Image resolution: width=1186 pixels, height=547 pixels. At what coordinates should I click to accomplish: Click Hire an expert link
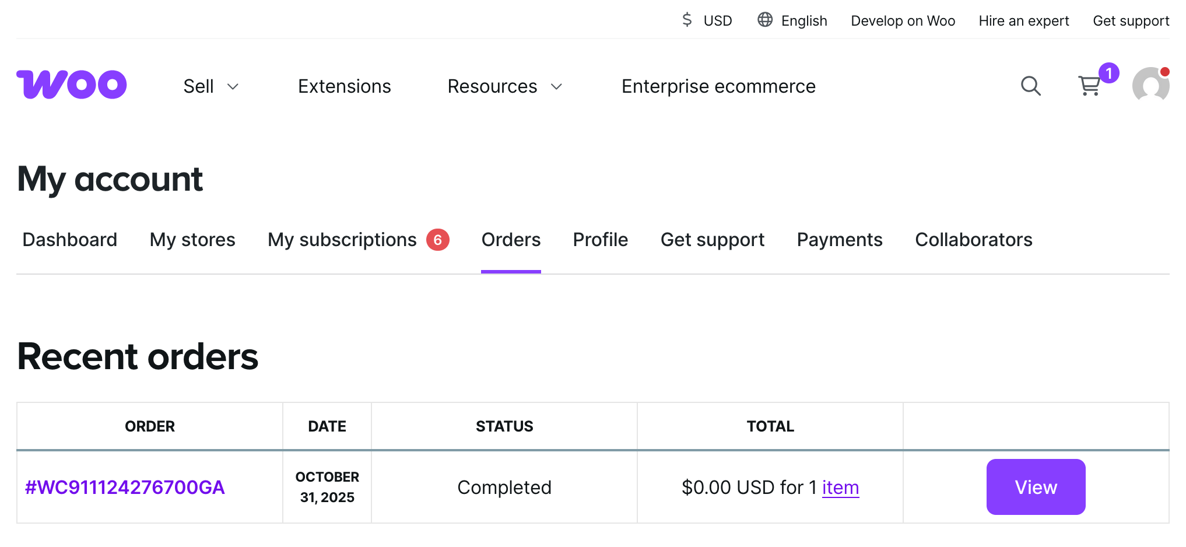[1023, 21]
